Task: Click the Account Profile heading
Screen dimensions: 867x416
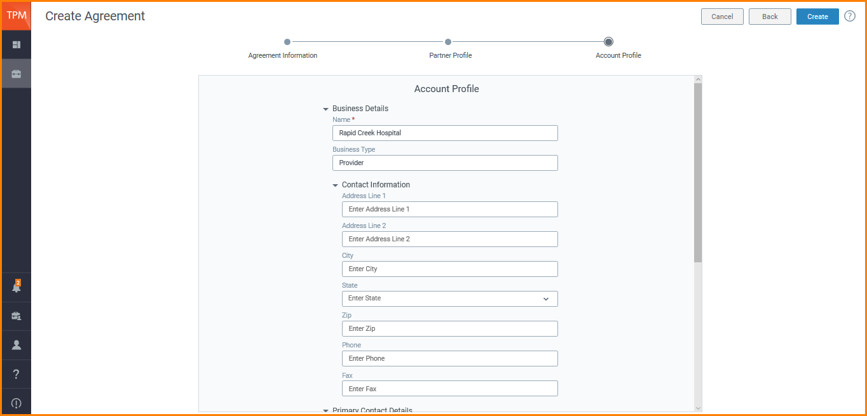Action: (447, 89)
